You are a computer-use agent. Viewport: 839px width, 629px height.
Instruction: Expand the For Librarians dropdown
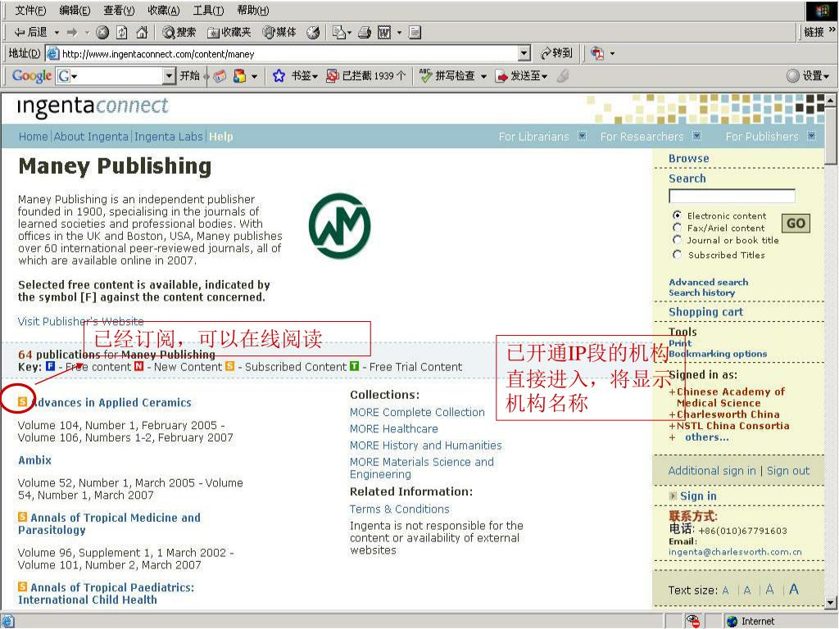(x=583, y=136)
